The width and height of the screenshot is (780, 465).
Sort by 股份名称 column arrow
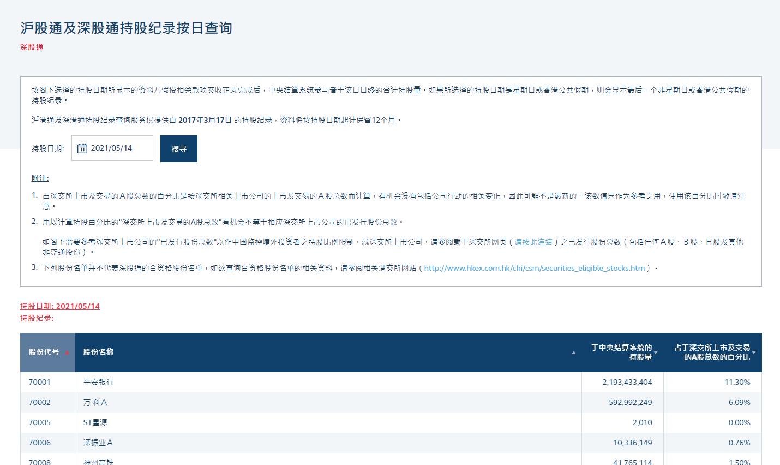click(x=574, y=353)
